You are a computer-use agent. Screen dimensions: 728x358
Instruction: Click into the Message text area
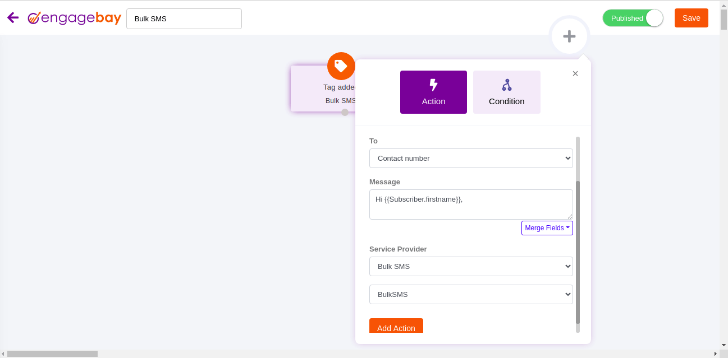point(471,204)
